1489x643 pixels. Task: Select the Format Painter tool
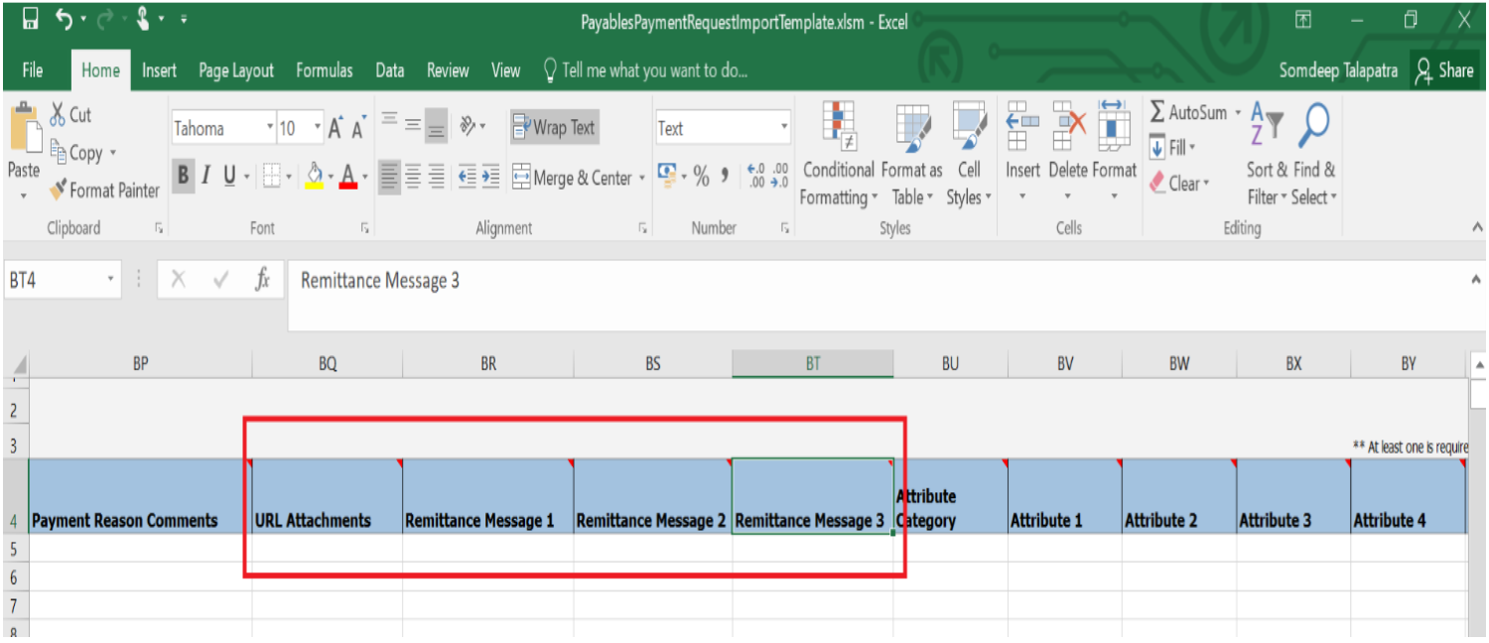point(102,190)
